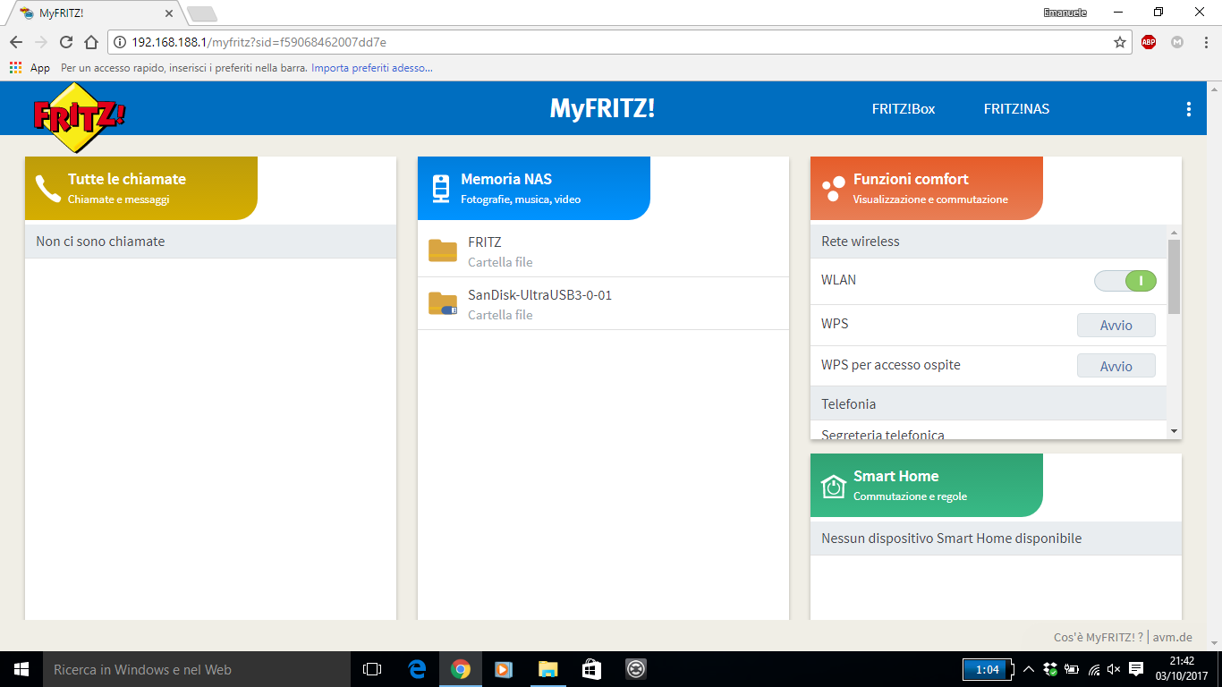Close the MyFRITZ! browser tab
This screenshot has height=687, width=1222.
169,13
